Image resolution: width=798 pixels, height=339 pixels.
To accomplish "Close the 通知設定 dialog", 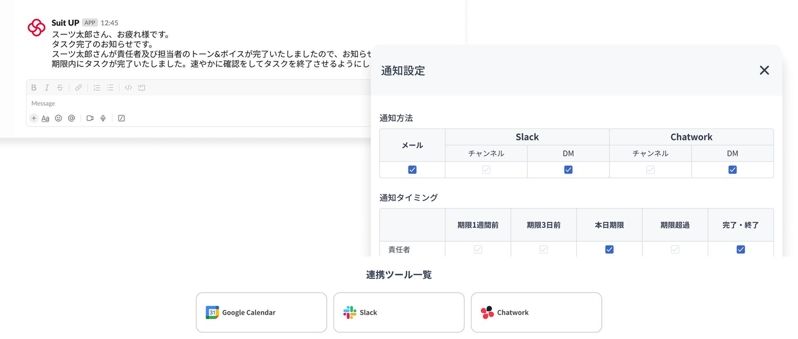I will coord(764,70).
